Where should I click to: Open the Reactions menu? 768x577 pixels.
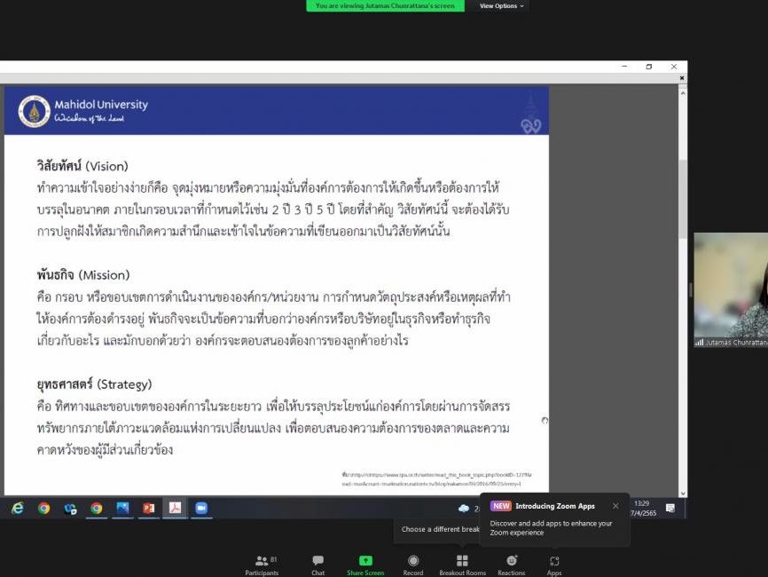pyautogui.click(x=511, y=565)
